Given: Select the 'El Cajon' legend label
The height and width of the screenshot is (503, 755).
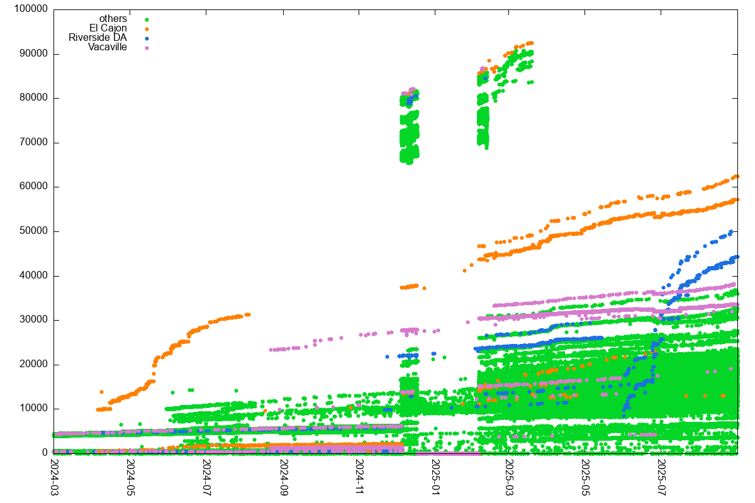Looking at the screenshot, I should [x=108, y=28].
